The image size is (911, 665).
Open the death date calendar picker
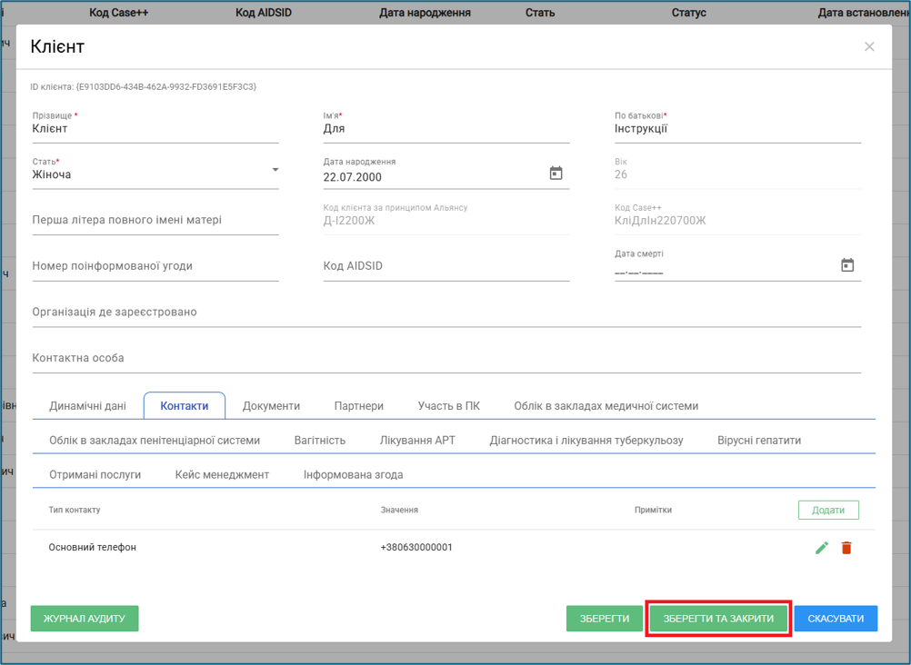point(847,265)
